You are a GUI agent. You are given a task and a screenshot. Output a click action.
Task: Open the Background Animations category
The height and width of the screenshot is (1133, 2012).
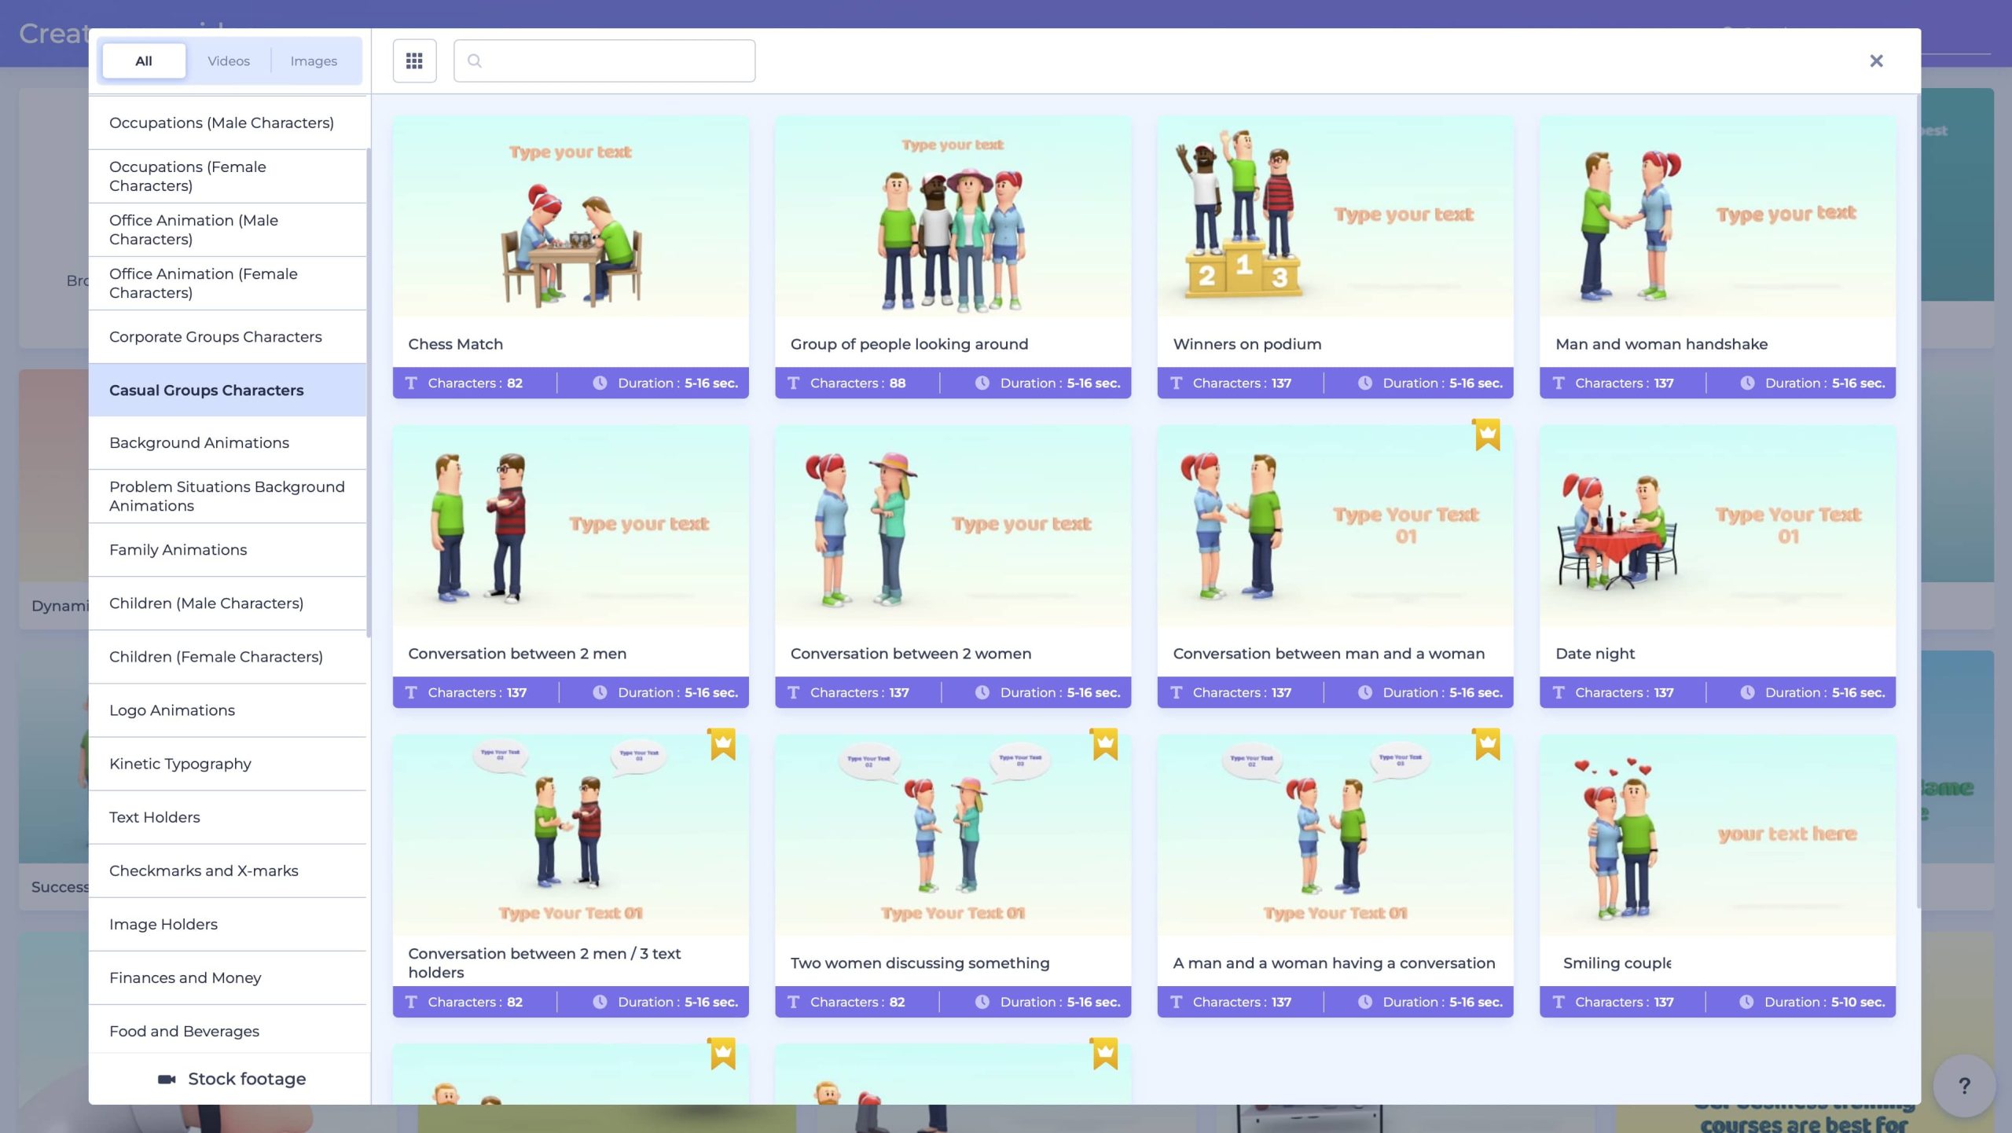click(x=199, y=442)
